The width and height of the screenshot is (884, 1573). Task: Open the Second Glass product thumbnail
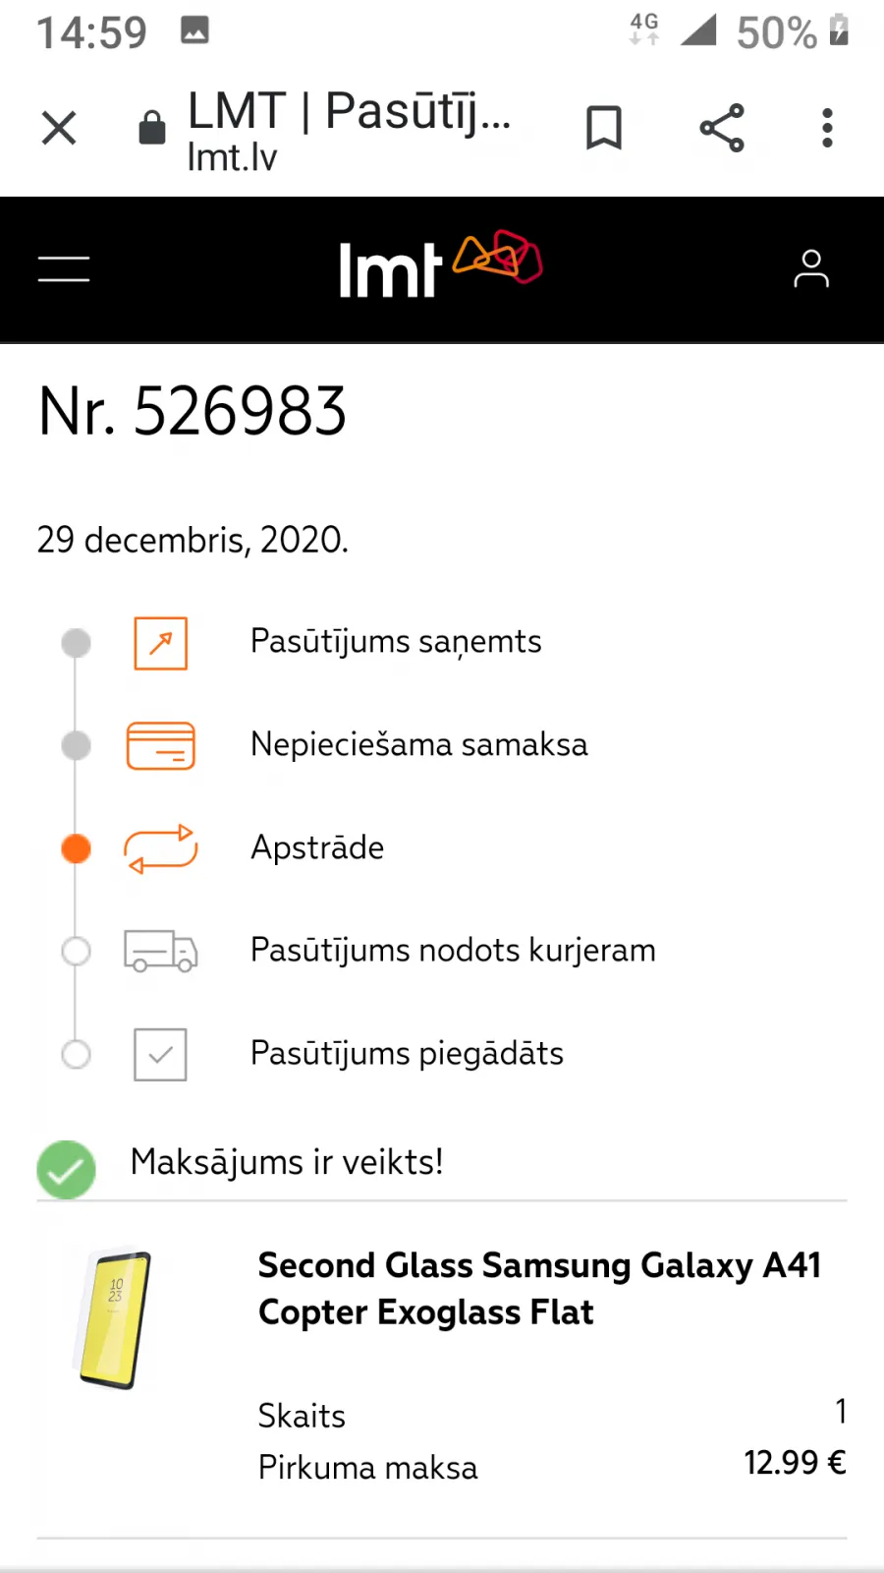point(115,1318)
